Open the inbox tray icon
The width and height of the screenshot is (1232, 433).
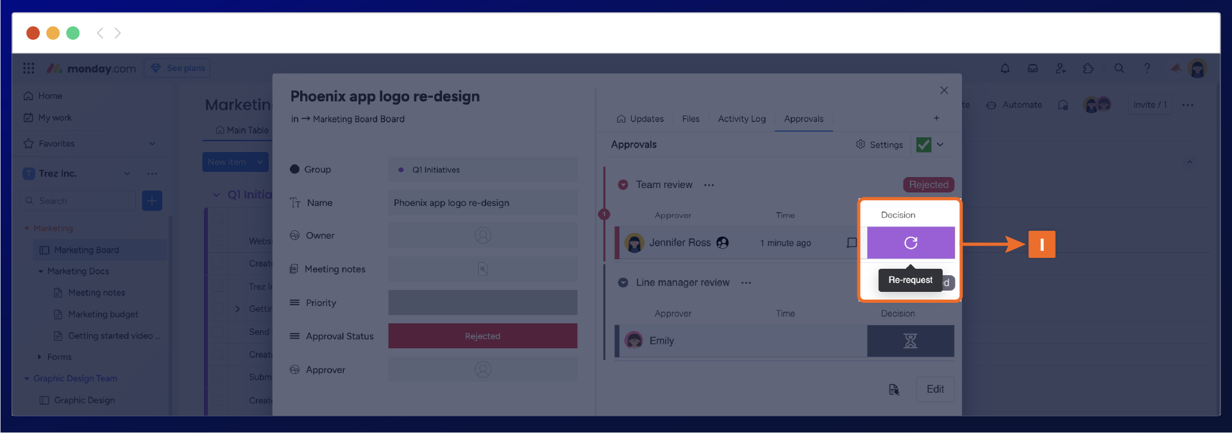(x=1033, y=68)
